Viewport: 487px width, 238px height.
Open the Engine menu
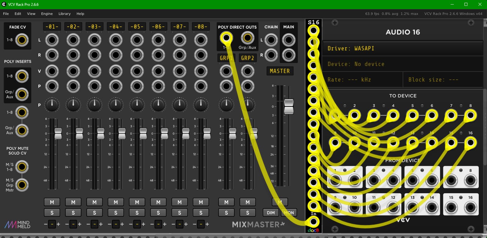click(x=47, y=14)
